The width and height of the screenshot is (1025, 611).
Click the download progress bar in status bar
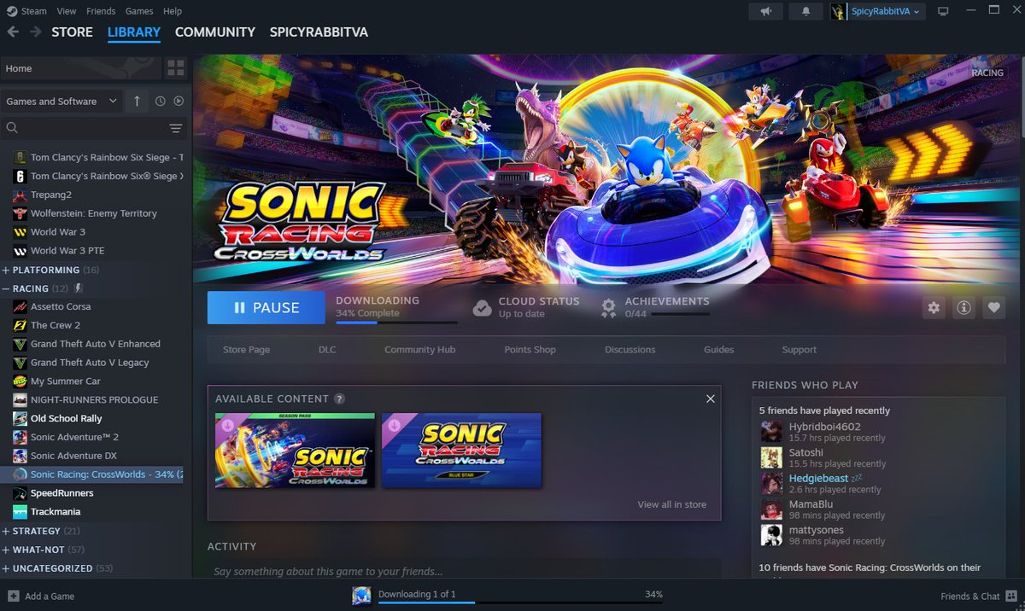pyautogui.click(x=520, y=602)
